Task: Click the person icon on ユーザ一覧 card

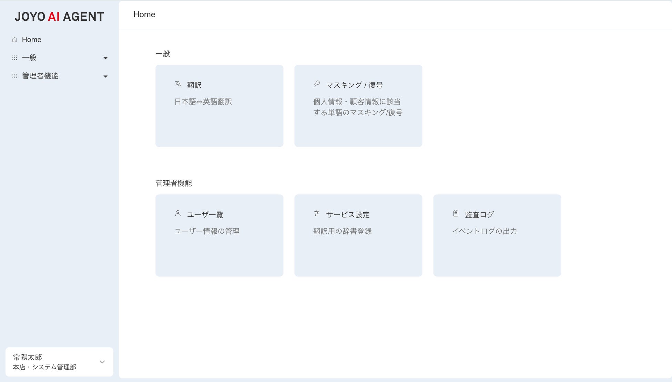Action: click(178, 213)
